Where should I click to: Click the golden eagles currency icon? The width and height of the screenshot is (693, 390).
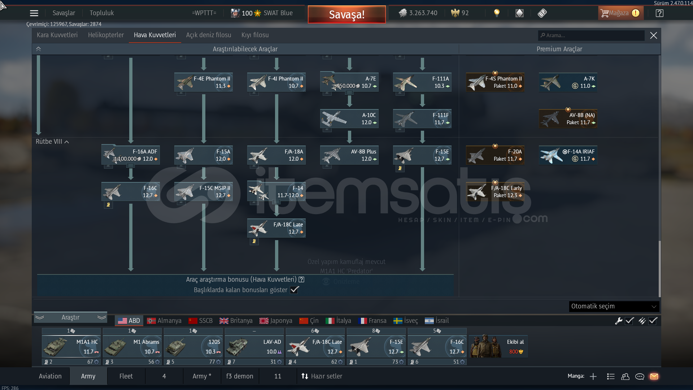(455, 13)
